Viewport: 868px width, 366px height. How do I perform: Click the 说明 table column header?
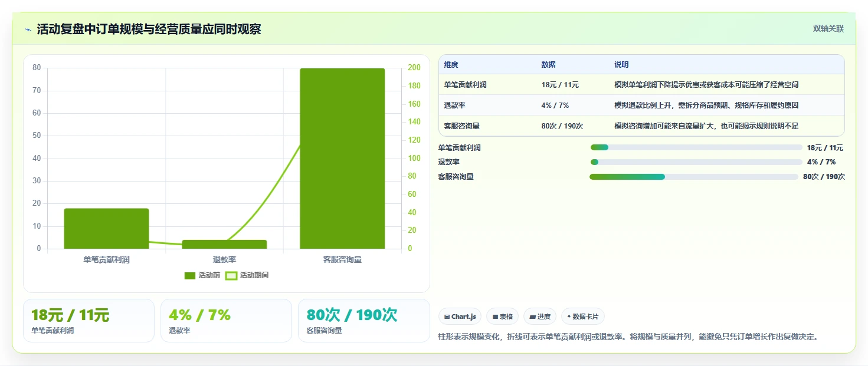[x=621, y=65]
